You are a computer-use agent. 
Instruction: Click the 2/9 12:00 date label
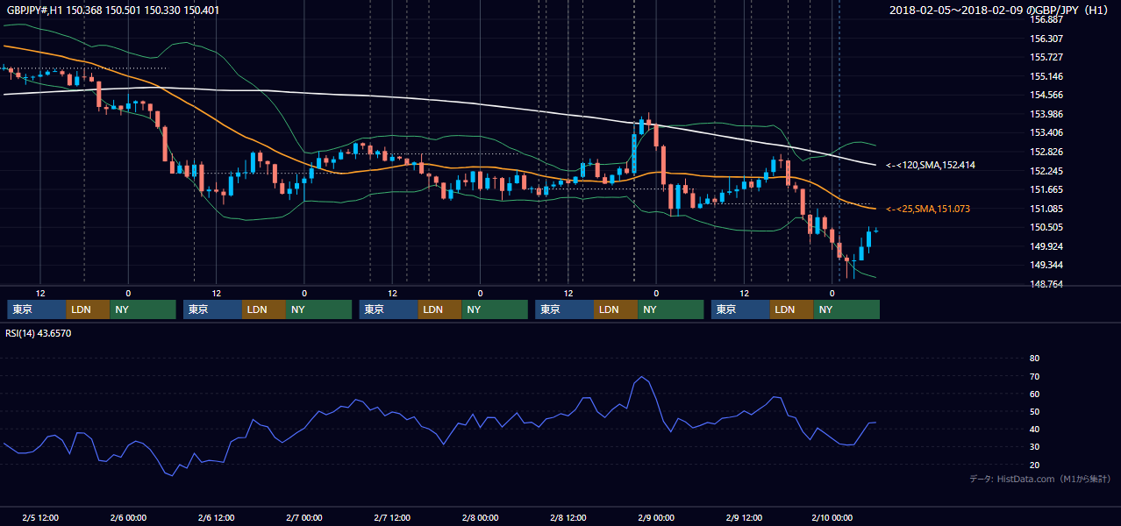[744, 517]
